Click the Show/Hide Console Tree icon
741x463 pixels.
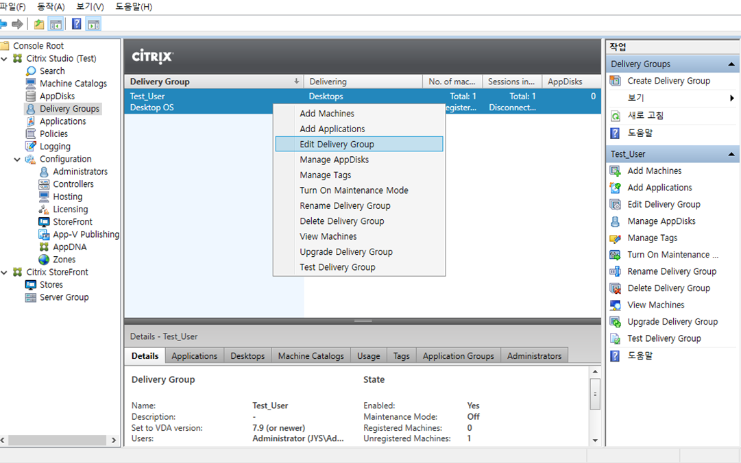point(56,24)
